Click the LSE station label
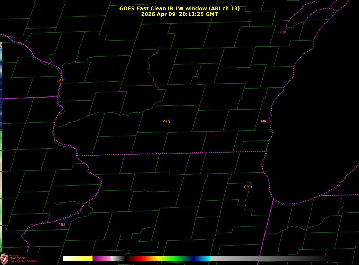The width and height of the screenshot is (359, 265). [x=60, y=81]
